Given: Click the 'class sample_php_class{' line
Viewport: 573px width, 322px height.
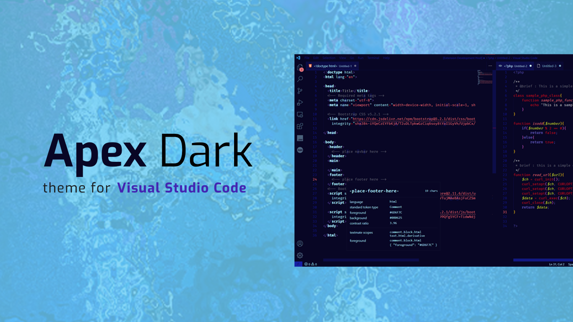Looking at the screenshot, I should point(537,96).
